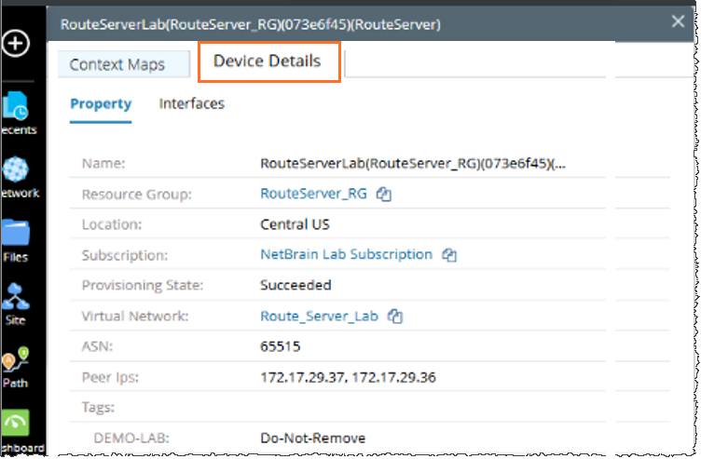Switch to the Interfaces sub-tab

(x=192, y=104)
